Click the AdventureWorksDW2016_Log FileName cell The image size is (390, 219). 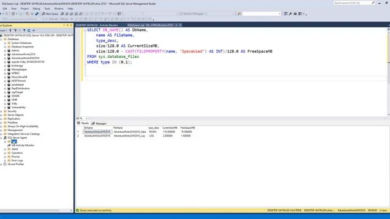click(129, 136)
